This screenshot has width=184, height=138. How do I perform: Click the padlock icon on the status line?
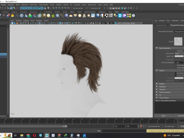45,8
